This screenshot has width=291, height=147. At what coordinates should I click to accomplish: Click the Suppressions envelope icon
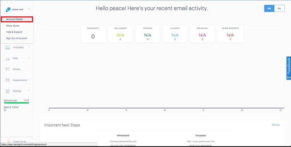pos(8,80)
